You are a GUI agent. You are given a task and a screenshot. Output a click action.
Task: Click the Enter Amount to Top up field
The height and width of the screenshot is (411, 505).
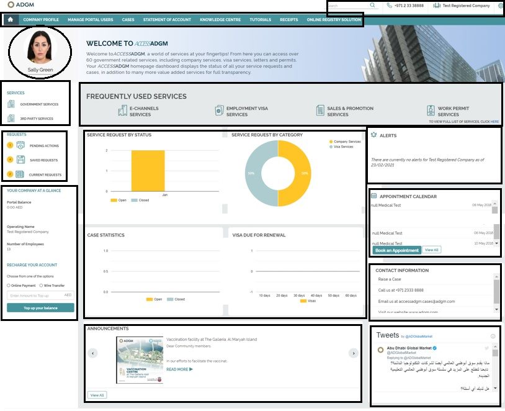point(40,296)
